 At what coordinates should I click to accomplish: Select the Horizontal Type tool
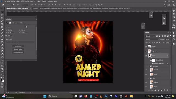(x=2, y=60)
